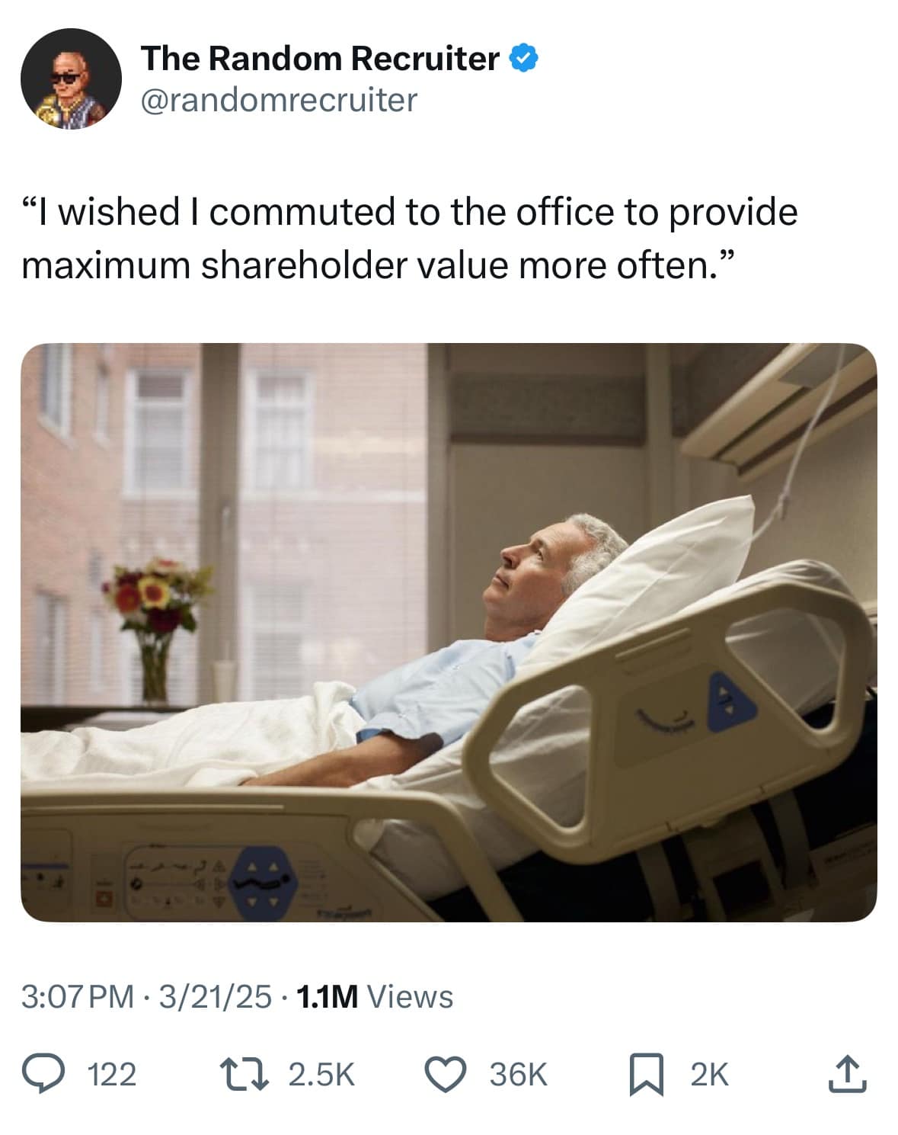Open "The Random Recruiter" display name
Image resolution: width=898 pixels, height=1135 pixels.
pos(320,59)
